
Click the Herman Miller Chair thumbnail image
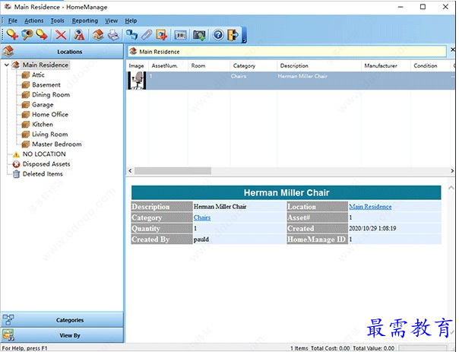click(136, 81)
